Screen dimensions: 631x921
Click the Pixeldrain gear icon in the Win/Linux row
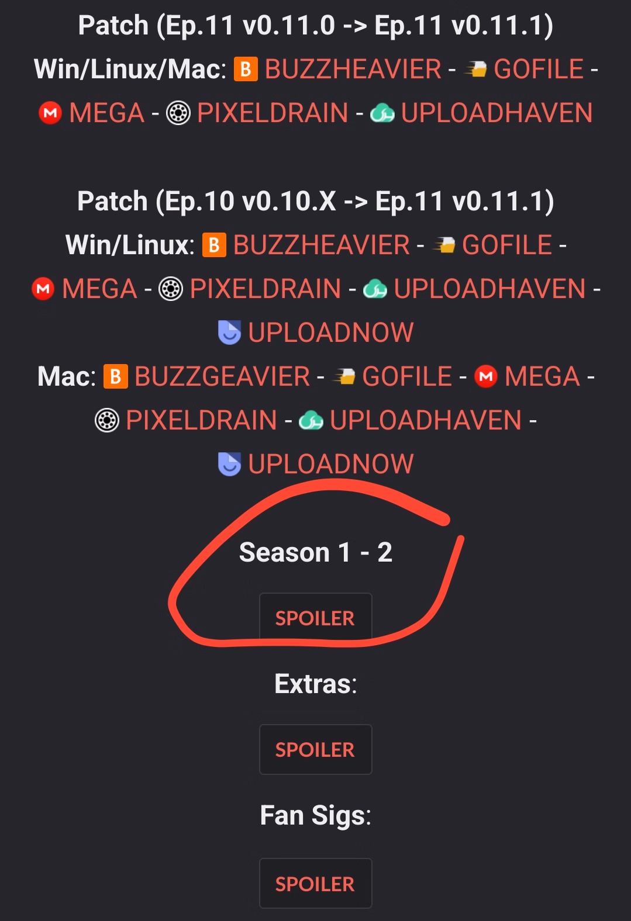point(171,289)
